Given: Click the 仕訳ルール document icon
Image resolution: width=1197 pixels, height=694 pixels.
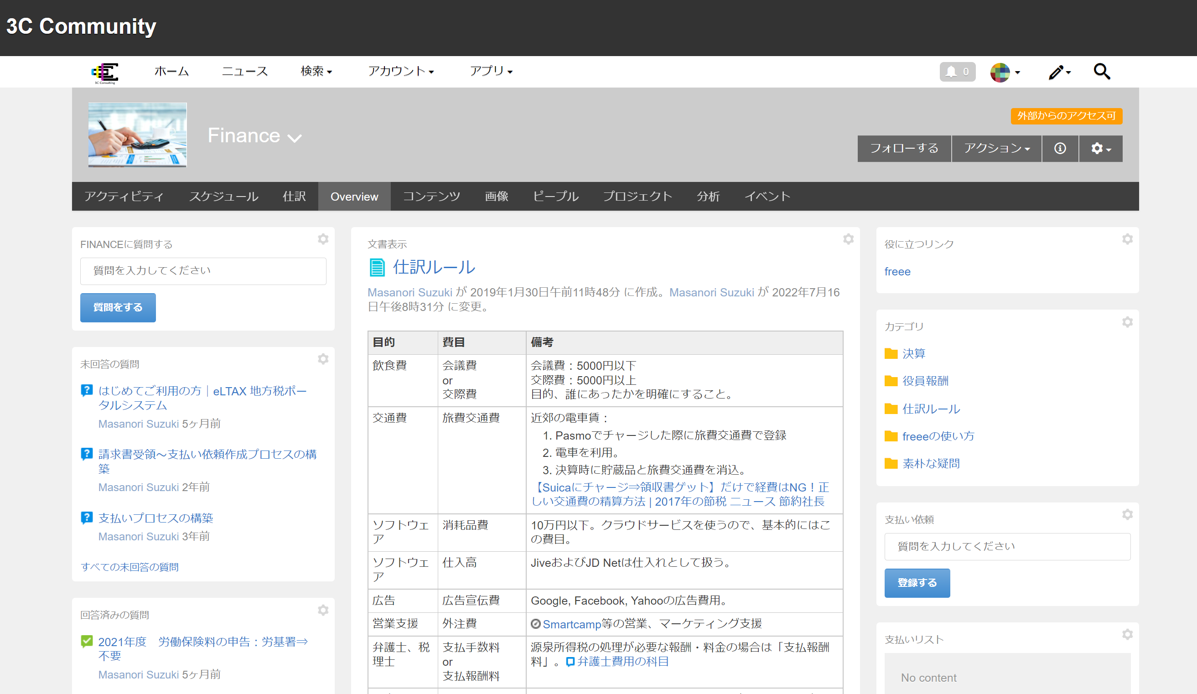Looking at the screenshot, I should (x=377, y=268).
